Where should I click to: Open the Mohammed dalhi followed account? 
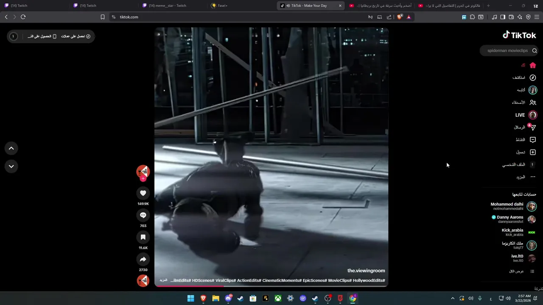tap(513, 206)
